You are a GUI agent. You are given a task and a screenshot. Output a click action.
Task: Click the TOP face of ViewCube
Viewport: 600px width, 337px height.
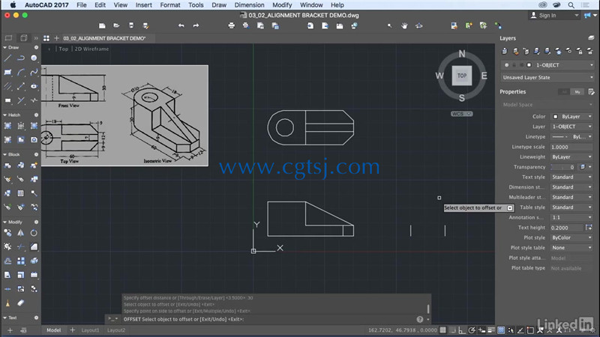462,76
